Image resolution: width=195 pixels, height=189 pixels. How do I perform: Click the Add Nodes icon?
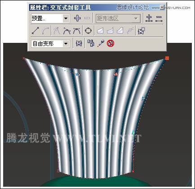pyautogui.click(x=149, y=18)
